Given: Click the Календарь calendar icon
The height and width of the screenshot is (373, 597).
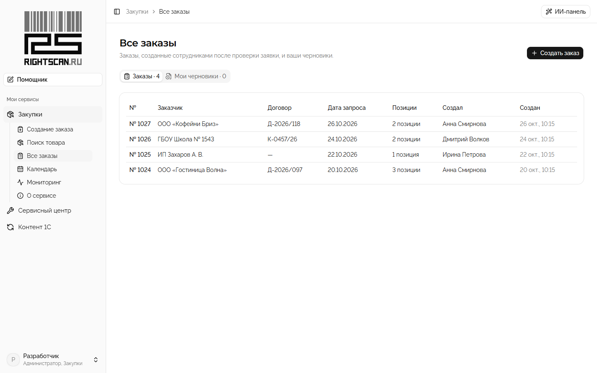Looking at the screenshot, I should [x=20, y=169].
